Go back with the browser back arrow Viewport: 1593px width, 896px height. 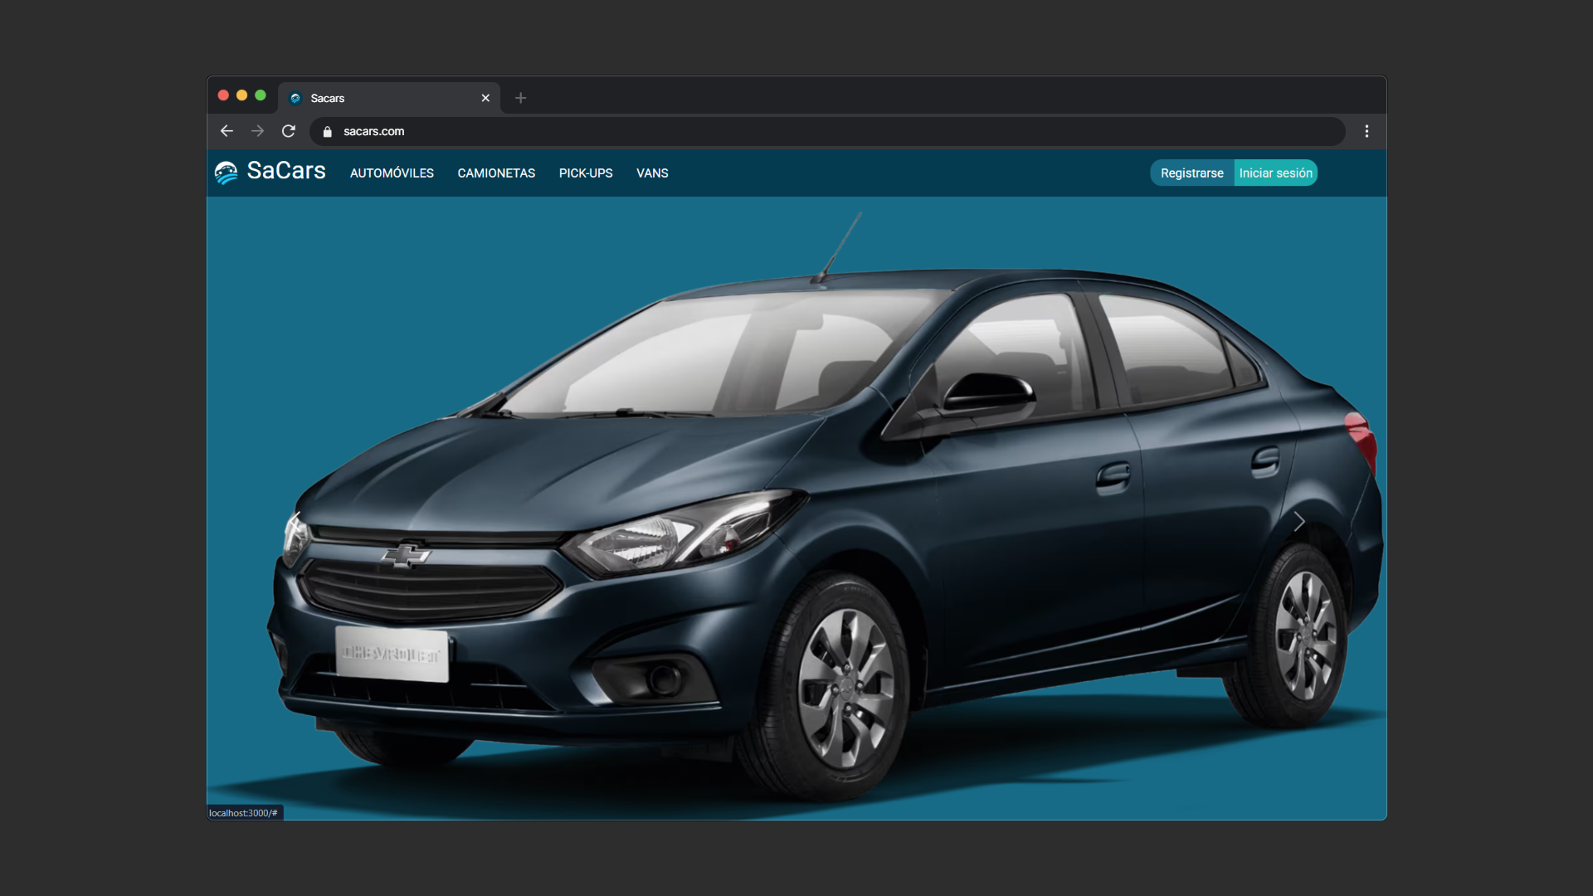[x=227, y=131]
